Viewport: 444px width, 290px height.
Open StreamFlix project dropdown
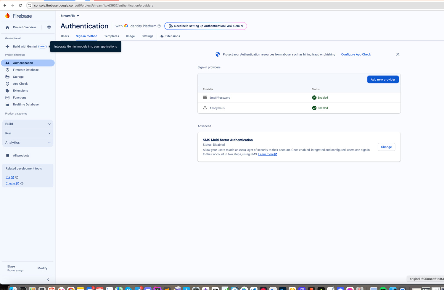coord(70,16)
